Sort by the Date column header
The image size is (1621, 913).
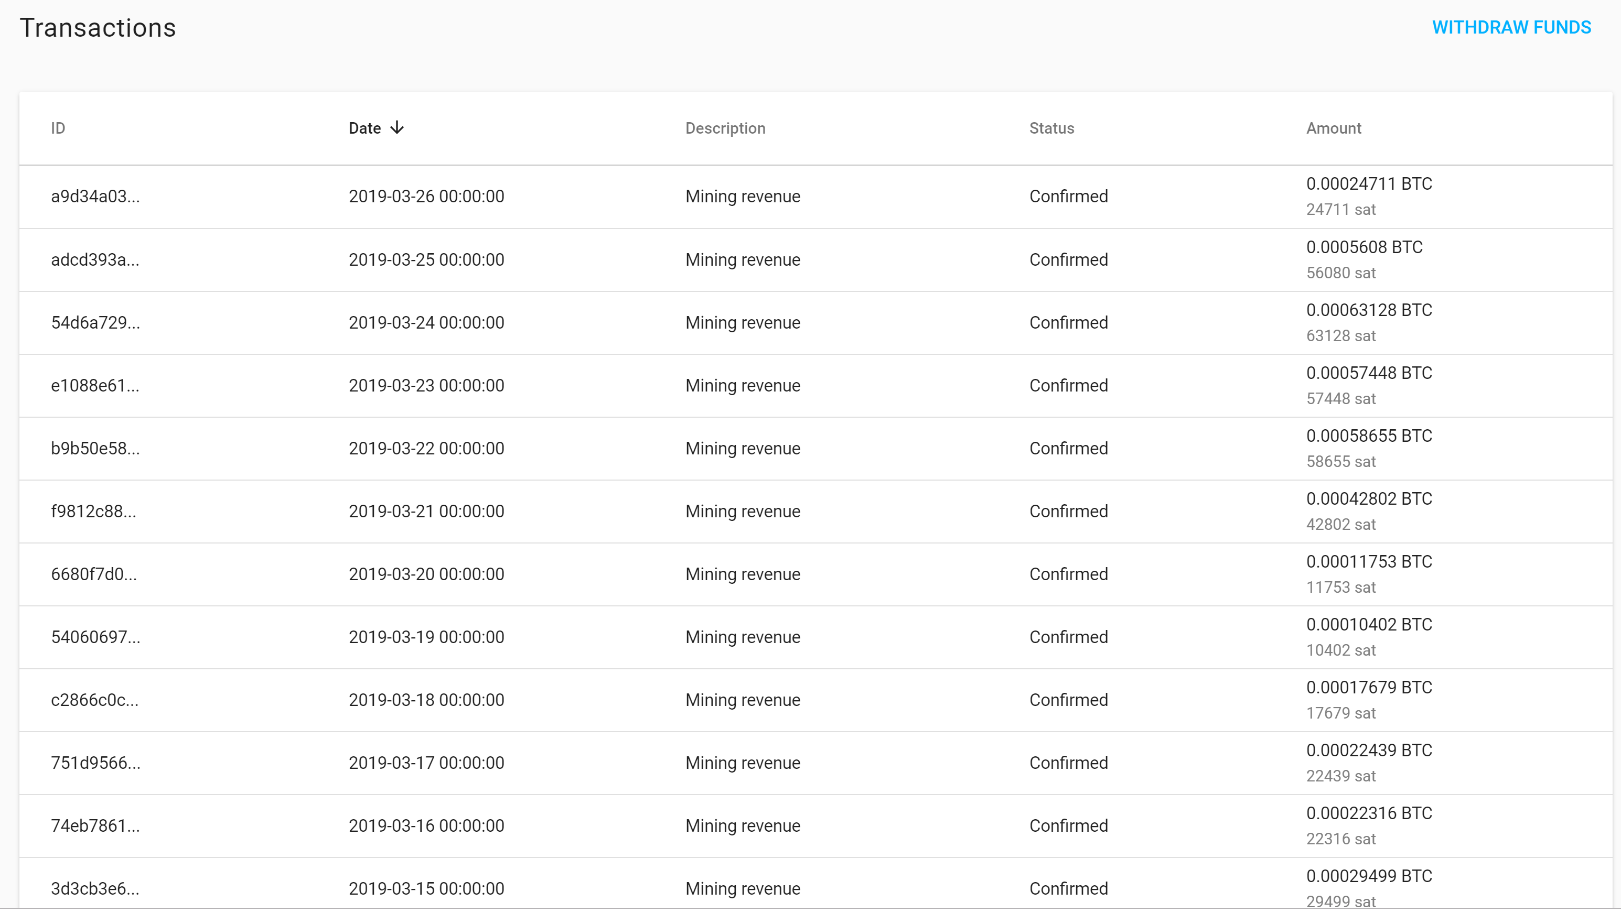(x=365, y=128)
